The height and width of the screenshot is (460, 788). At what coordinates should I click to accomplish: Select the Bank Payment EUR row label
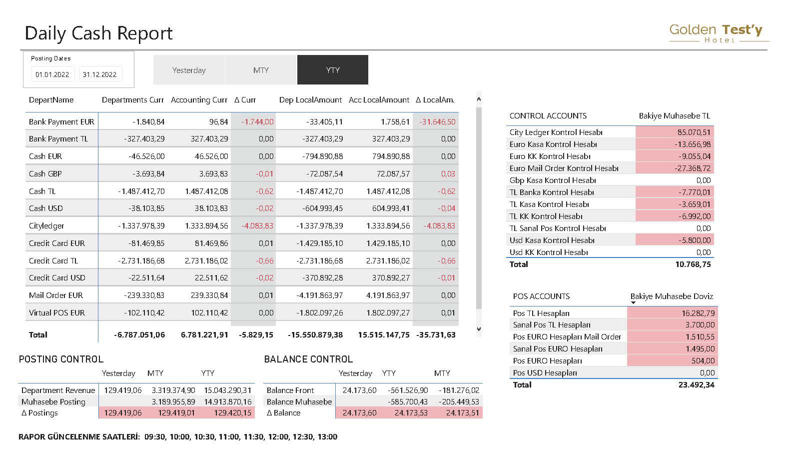coord(61,121)
